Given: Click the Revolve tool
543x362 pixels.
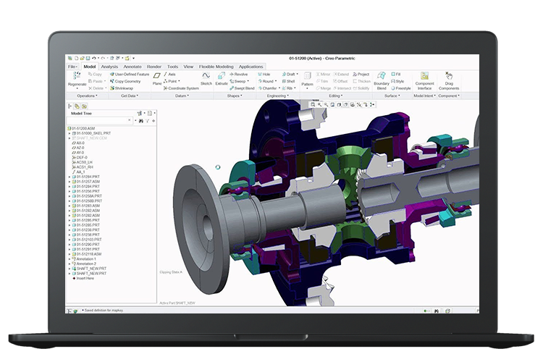Looking at the screenshot, I should coord(240,74).
